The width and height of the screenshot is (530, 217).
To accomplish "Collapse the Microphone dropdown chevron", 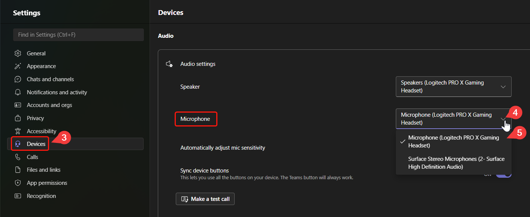I will (x=503, y=119).
